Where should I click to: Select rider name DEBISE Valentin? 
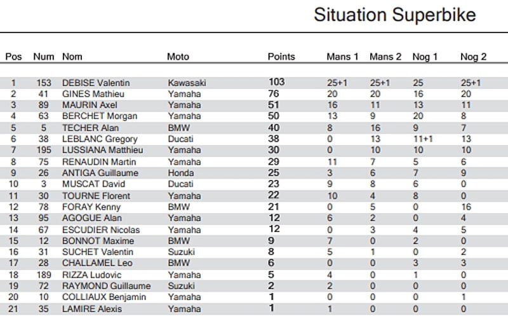(x=96, y=83)
